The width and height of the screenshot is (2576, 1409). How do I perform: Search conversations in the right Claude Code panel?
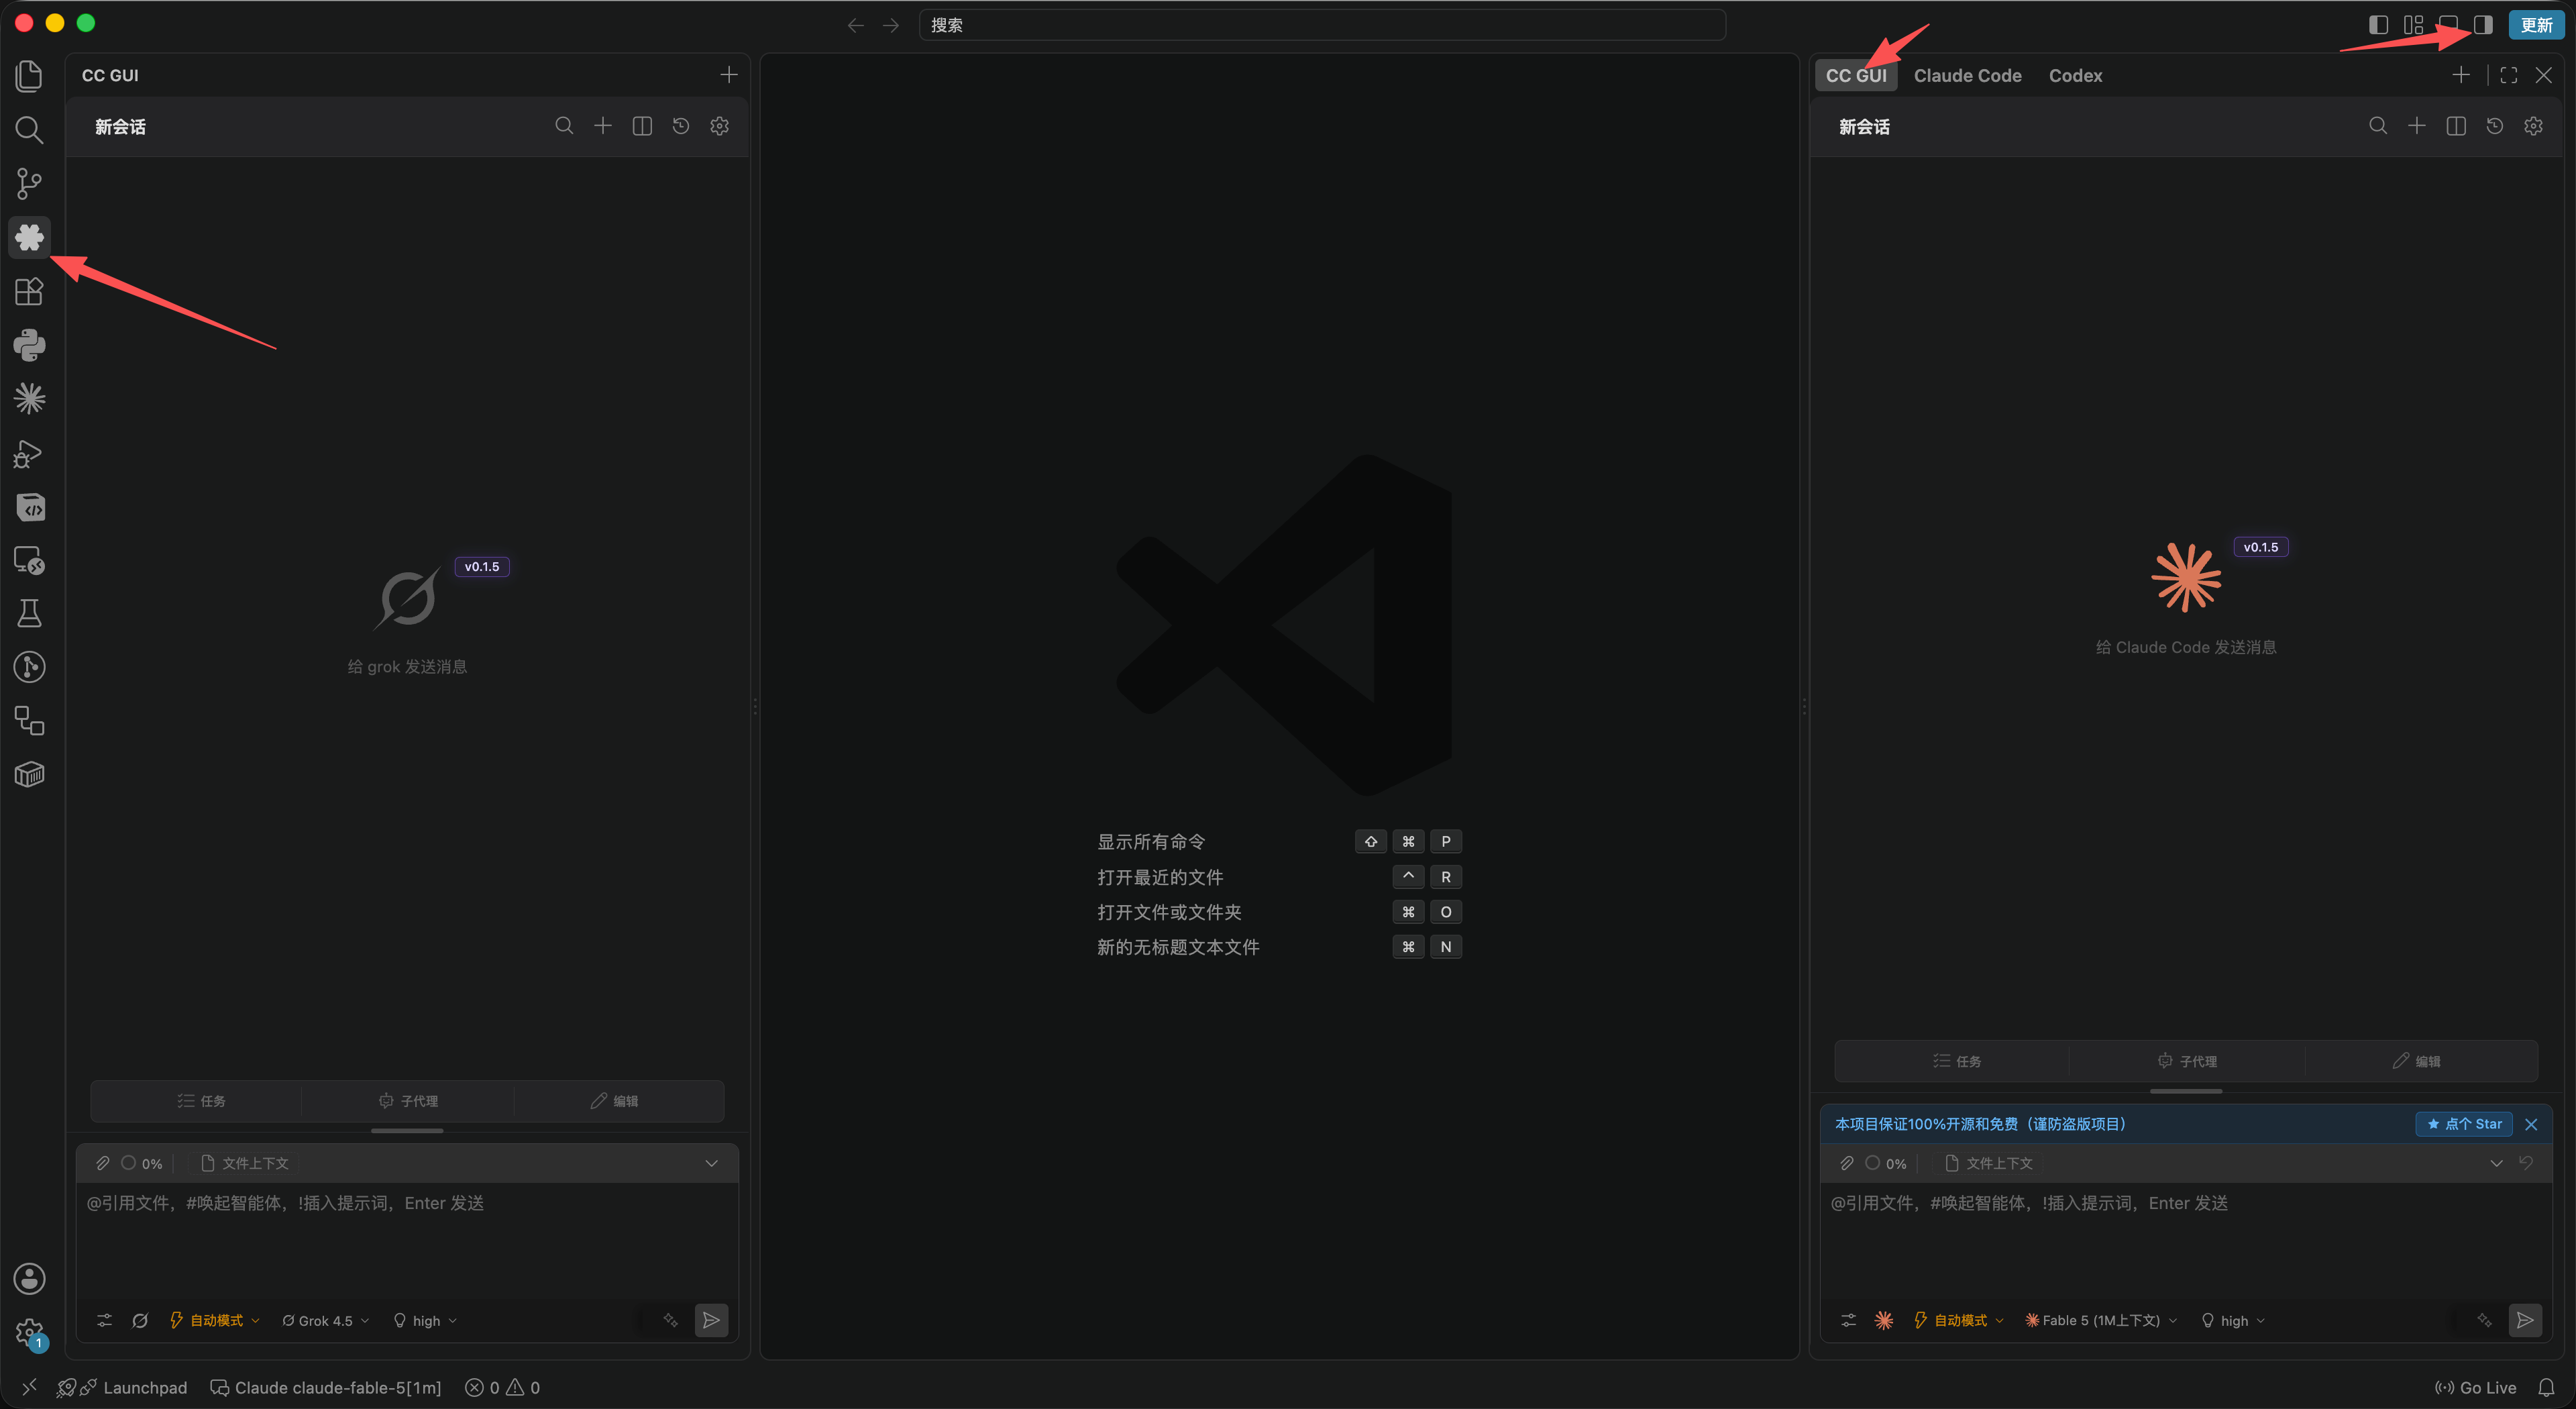click(x=2378, y=126)
